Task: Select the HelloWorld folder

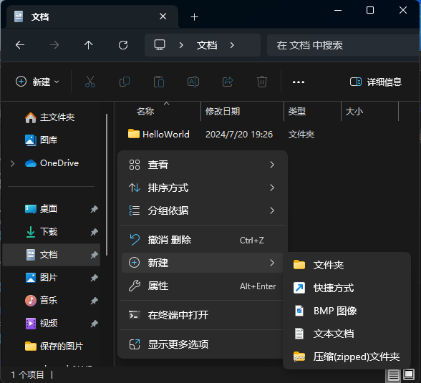Action: pos(159,134)
